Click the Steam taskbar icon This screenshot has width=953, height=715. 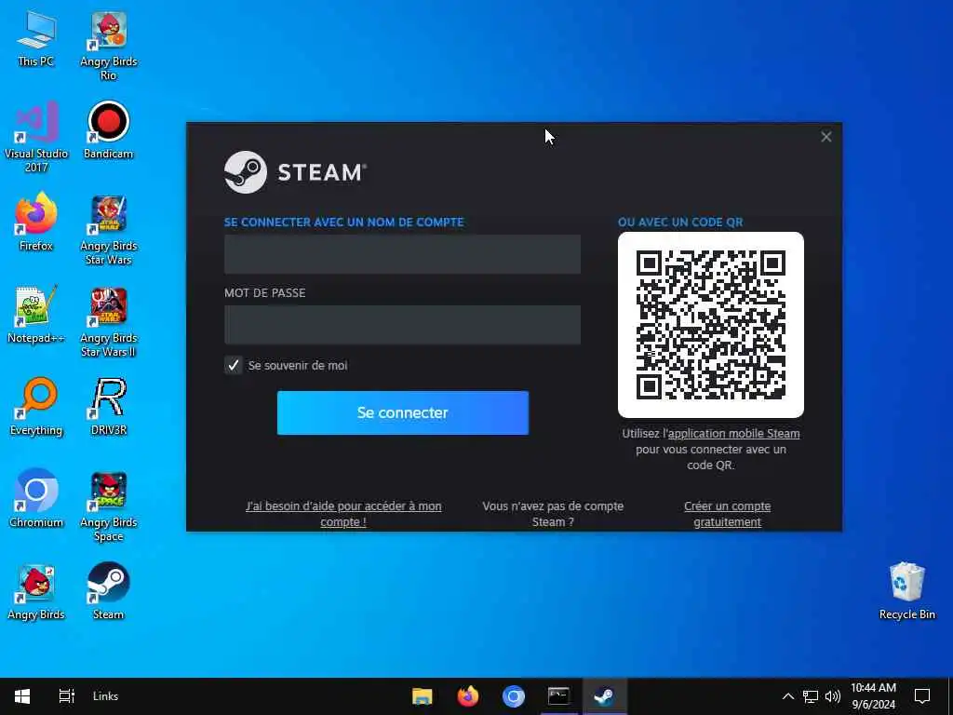coord(604,696)
